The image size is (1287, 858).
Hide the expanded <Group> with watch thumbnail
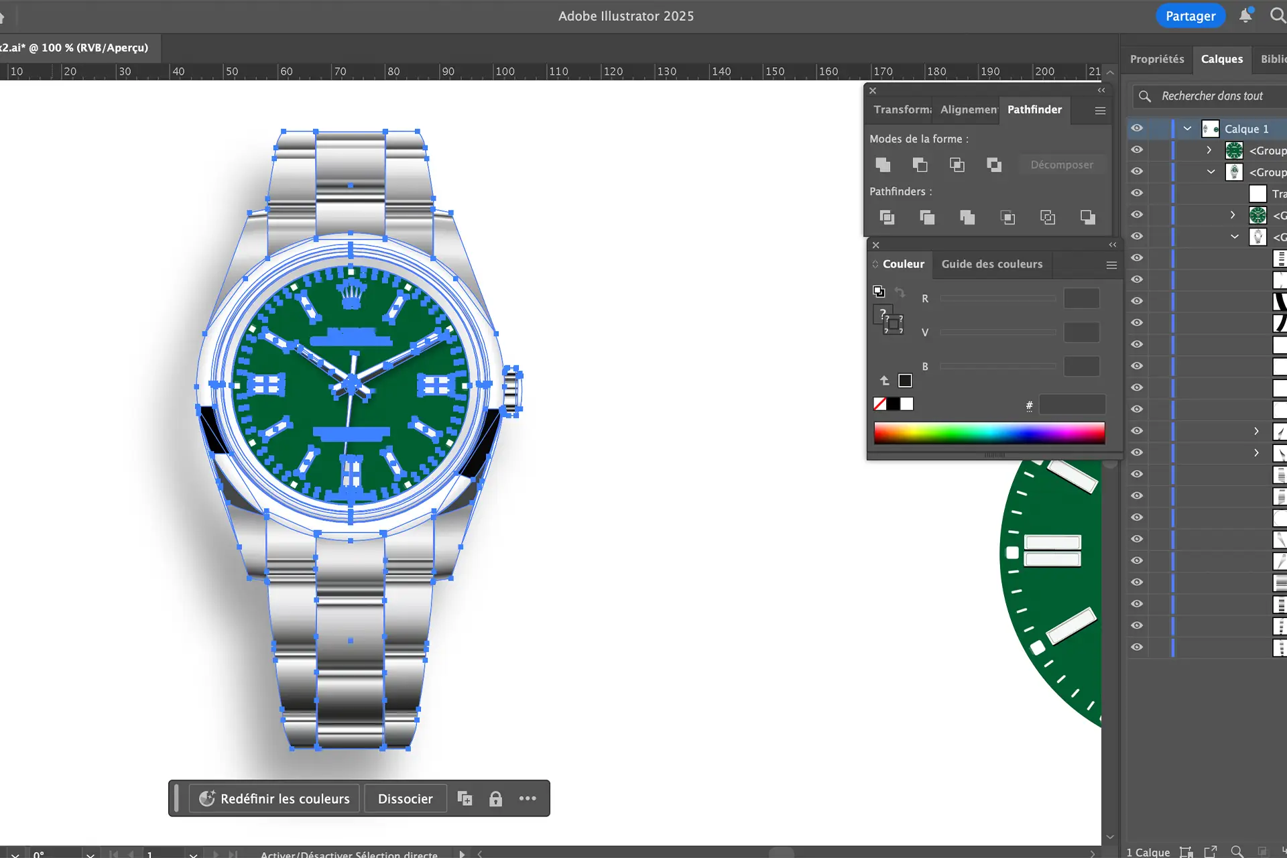[1137, 172]
